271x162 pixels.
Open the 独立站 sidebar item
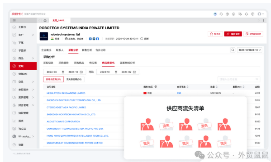point(23,129)
